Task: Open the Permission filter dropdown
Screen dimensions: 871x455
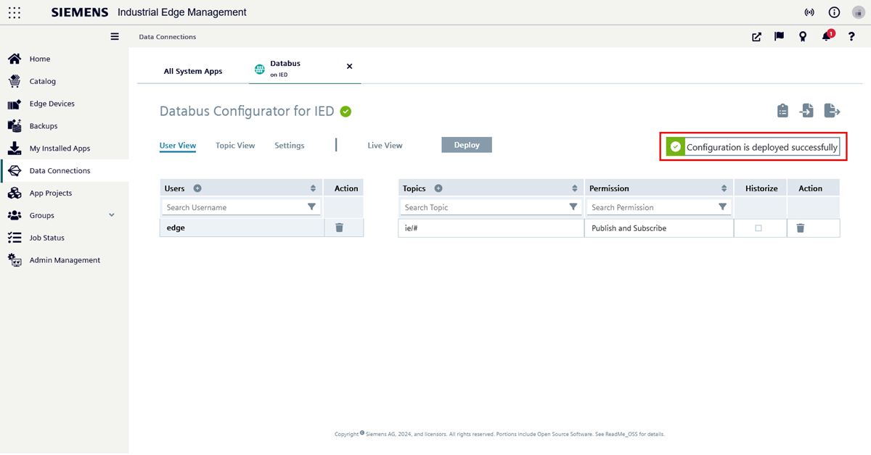Action: point(722,207)
